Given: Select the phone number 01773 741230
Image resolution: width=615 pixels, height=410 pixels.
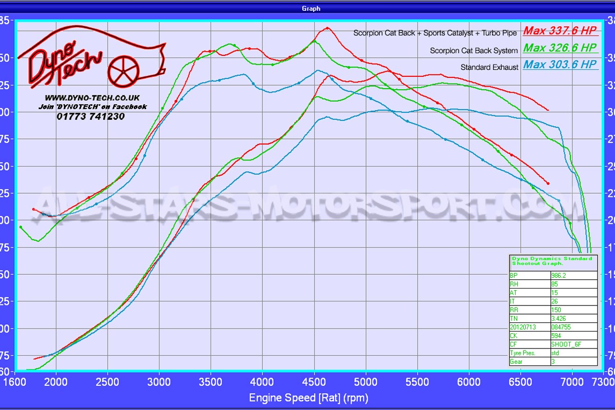Looking at the screenshot, I should coord(91,116).
